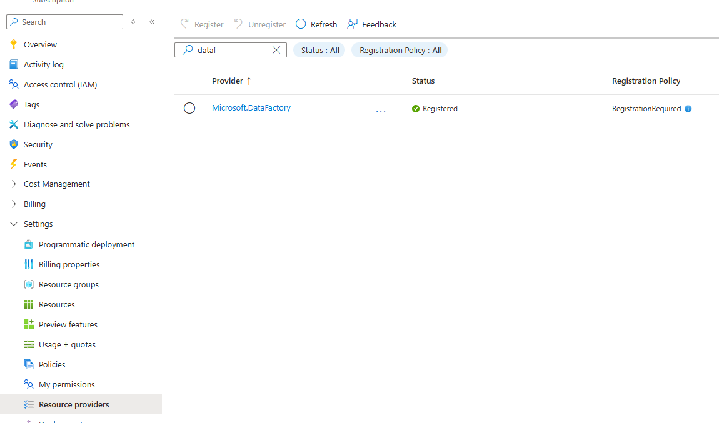Expand the Cost Management section
This screenshot has width=719, height=423.
[x=57, y=184]
